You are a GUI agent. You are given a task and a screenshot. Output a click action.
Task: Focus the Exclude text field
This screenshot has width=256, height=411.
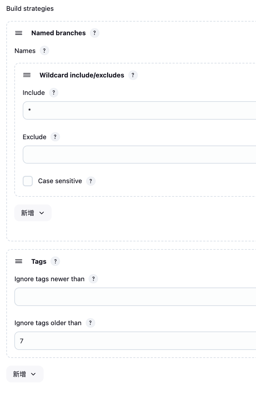140,155
